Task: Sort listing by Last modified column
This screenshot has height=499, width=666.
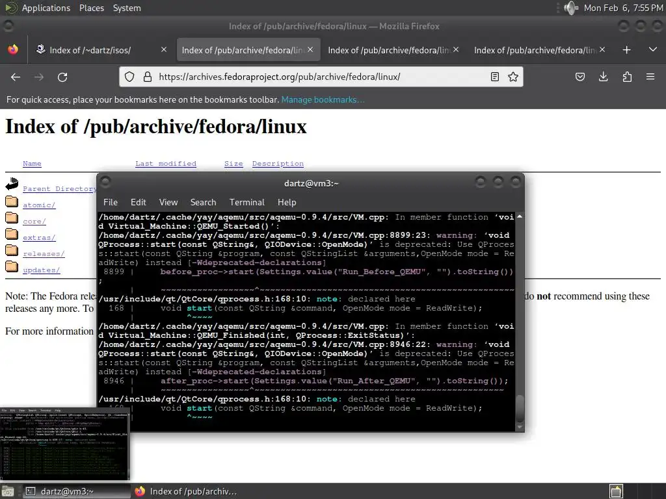Action: (166, 163)
